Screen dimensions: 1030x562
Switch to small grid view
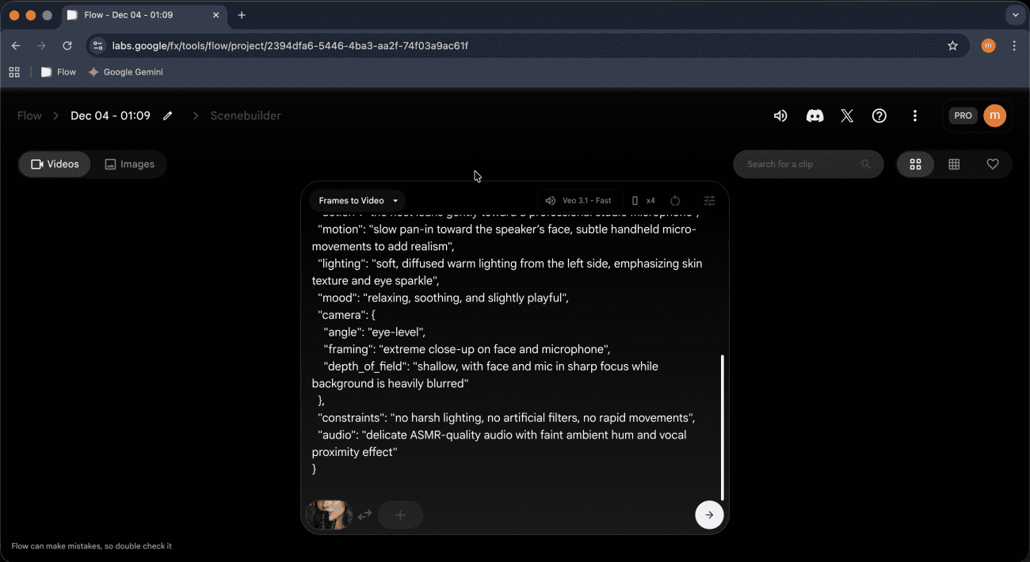pos(954,164)
